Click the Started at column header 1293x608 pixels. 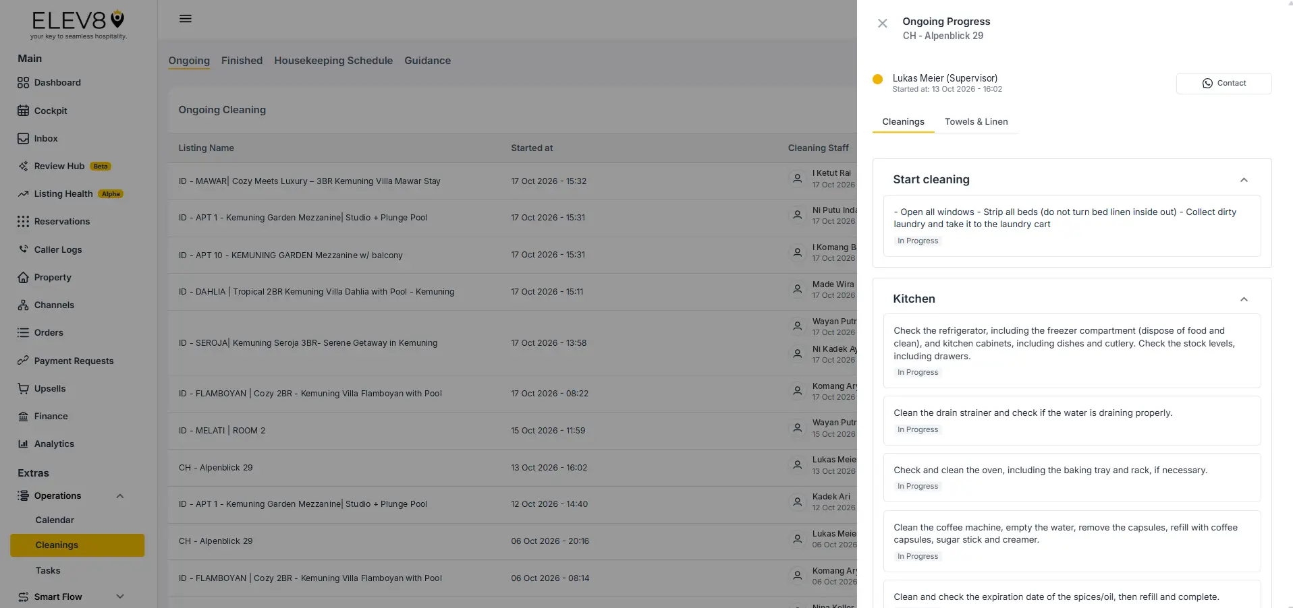coord(532,148)
